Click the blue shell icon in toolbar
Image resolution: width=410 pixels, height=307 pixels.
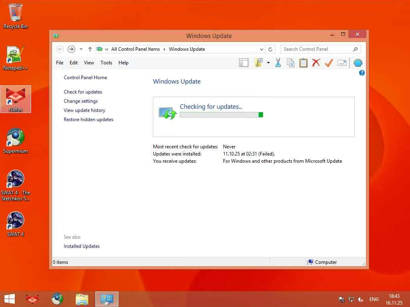[358, 63]
